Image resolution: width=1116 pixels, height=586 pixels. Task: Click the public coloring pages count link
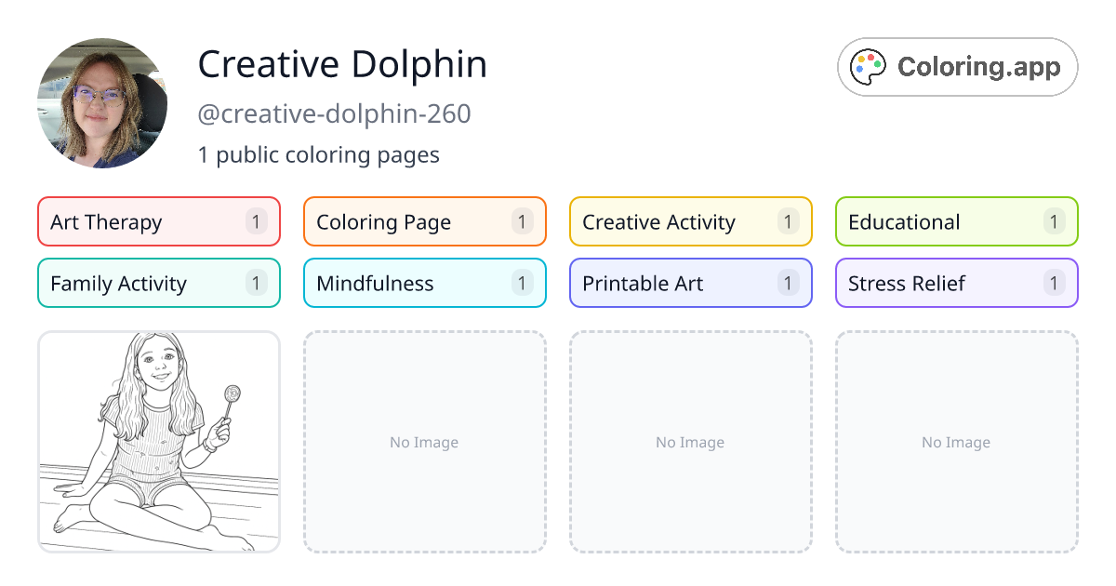(x=318, y=154)
